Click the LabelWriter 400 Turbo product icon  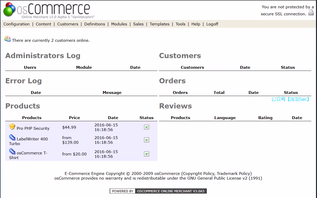click(12, 138)
